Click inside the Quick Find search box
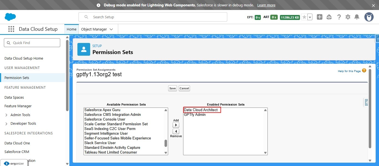 pos(32,42)
